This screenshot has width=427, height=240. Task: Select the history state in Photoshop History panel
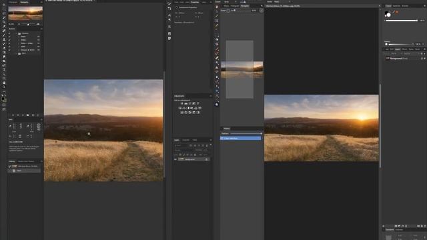(x=24, y=171)
